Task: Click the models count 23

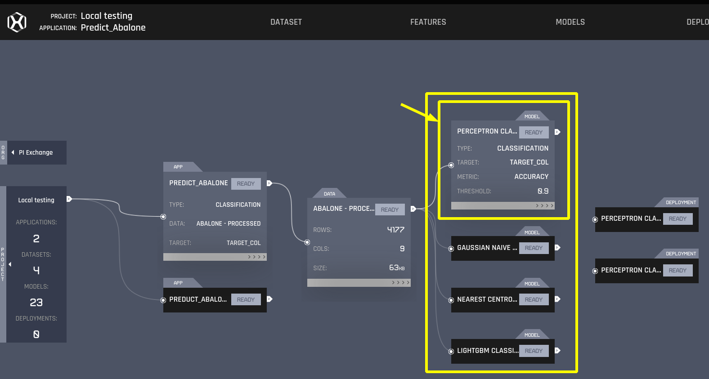Action: [x=36, y=303]
